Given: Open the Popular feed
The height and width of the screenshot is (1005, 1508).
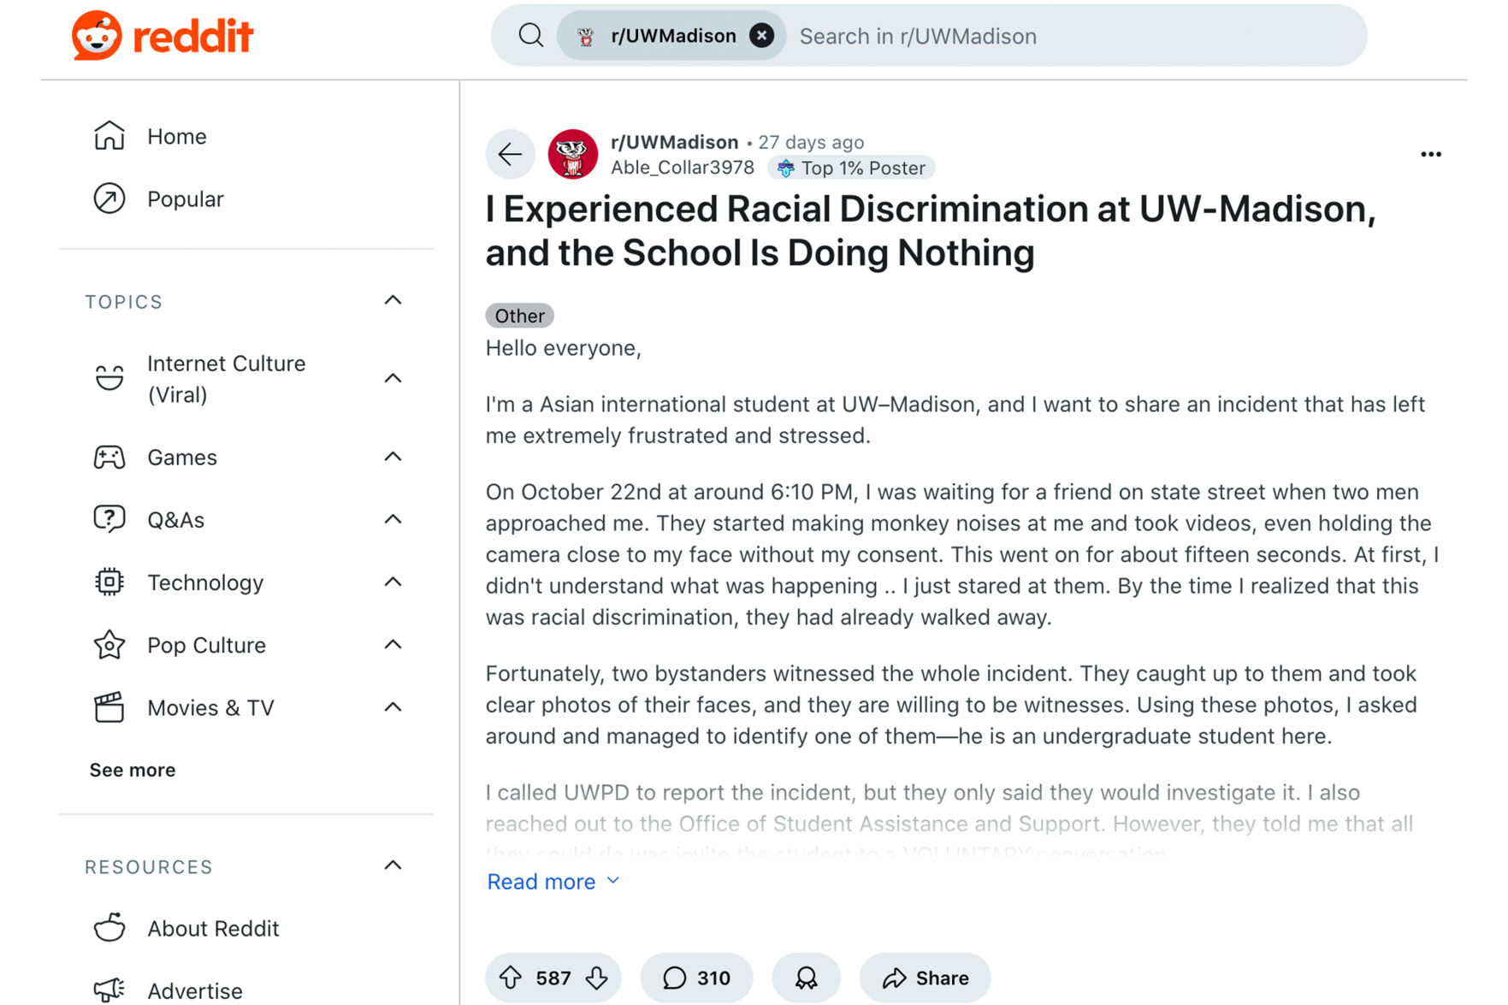Looking at the screenshot, I should [x=185, y=198].
